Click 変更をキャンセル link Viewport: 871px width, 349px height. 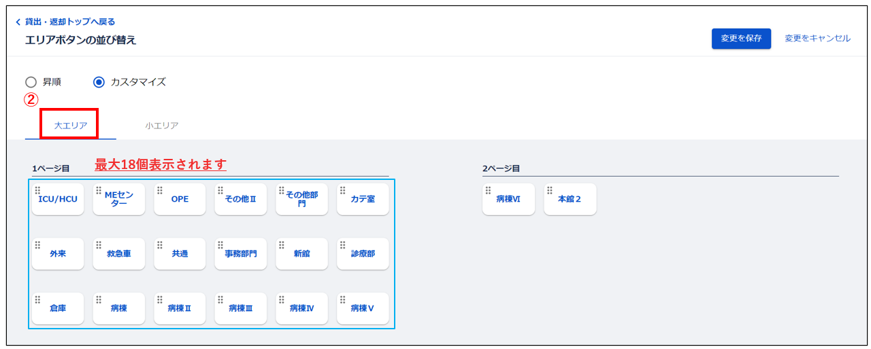(x=817, y=39)
